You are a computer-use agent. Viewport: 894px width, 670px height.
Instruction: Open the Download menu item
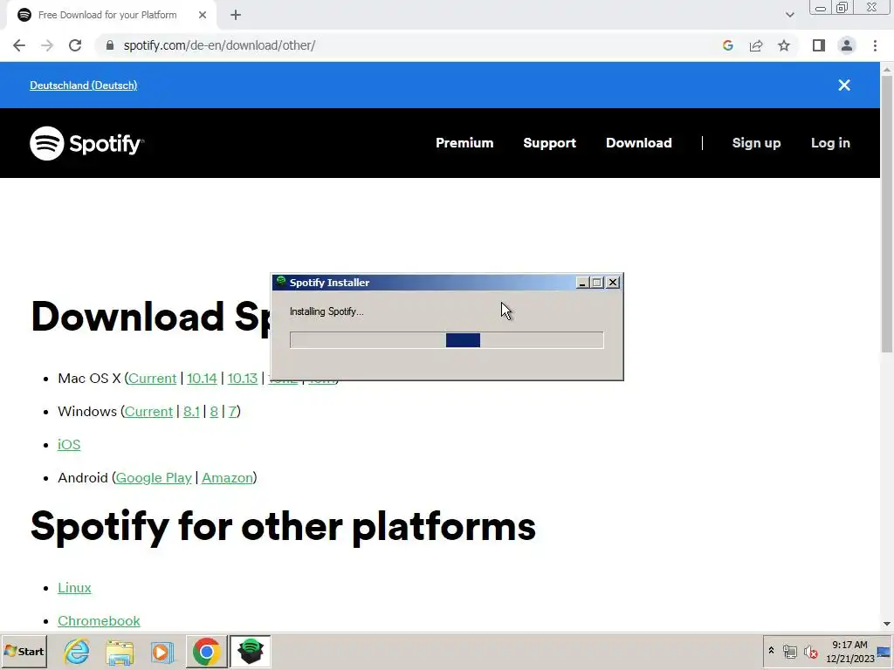tap(639, 143)
